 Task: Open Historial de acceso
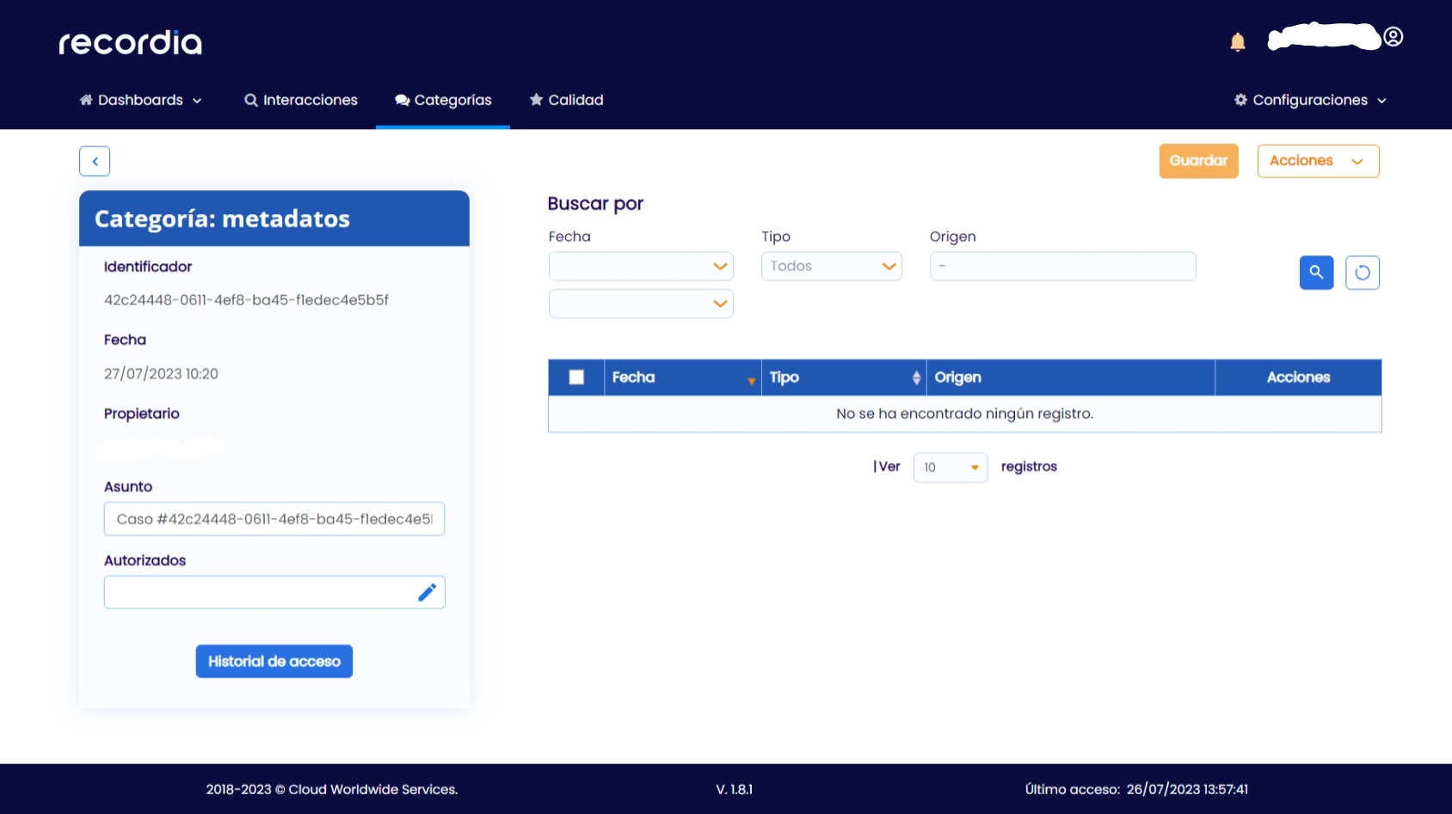click(x=274, y=661)
